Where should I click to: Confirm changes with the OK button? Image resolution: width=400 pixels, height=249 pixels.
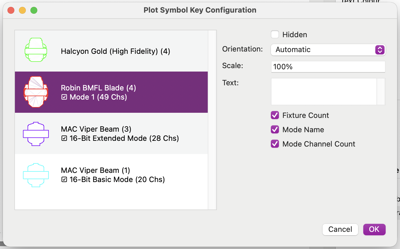(x=374, y=229)
